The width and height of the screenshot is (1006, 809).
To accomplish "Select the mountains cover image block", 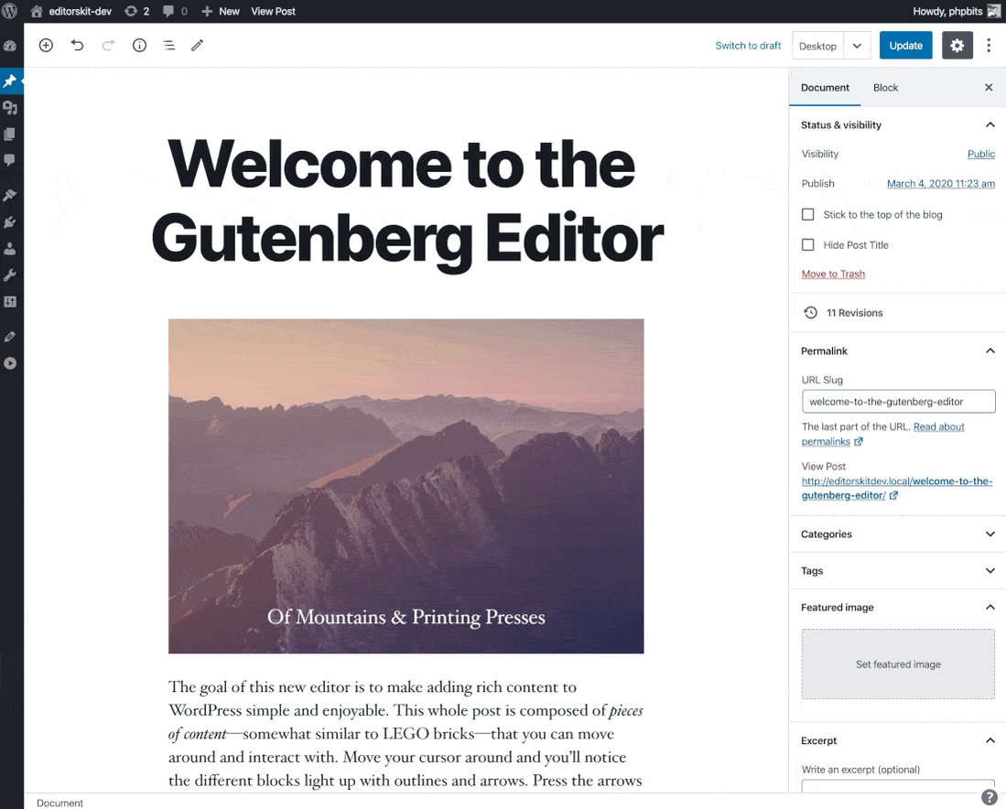I will click(x=406, y=486).
